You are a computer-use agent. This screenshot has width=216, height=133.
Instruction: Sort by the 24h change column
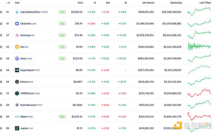(108, 3)
